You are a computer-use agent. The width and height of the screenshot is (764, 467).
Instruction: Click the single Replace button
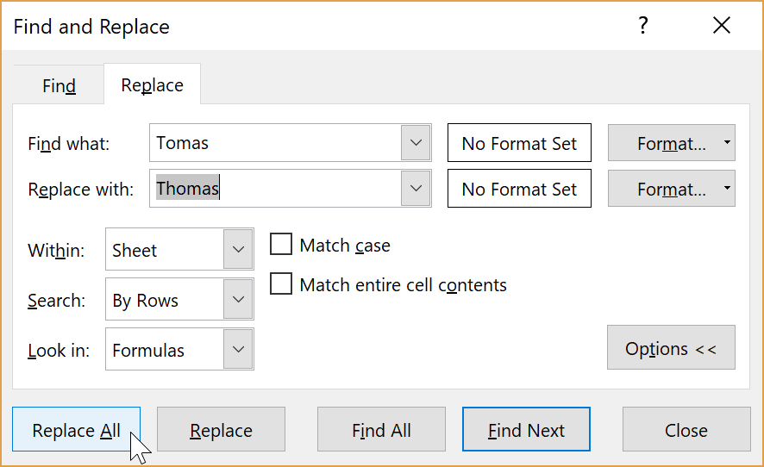(x=221, y=429)
